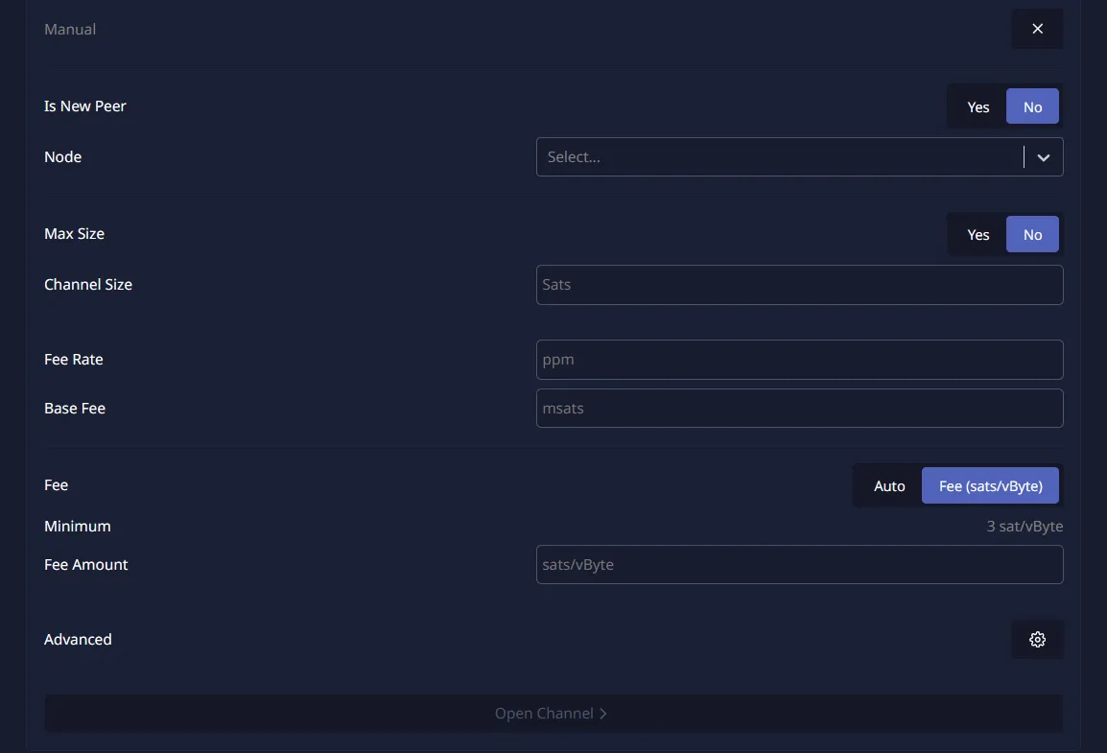This screenshot has width=1107, height=753.
Task: Expand the Node dropdown arrow
Action: pos(1044,157)
